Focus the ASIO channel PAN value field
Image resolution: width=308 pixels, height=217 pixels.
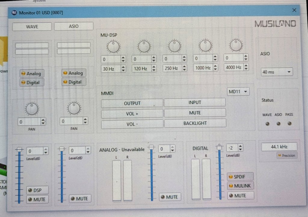click(x=71, y=121)
